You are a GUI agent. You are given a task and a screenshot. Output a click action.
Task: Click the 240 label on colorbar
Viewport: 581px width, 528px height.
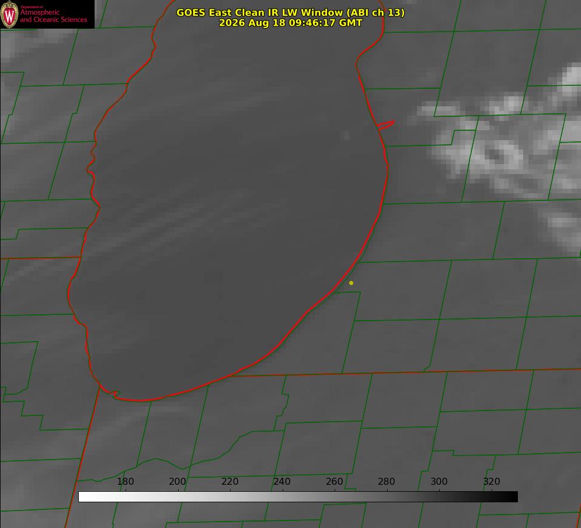[x=281, y=481]
